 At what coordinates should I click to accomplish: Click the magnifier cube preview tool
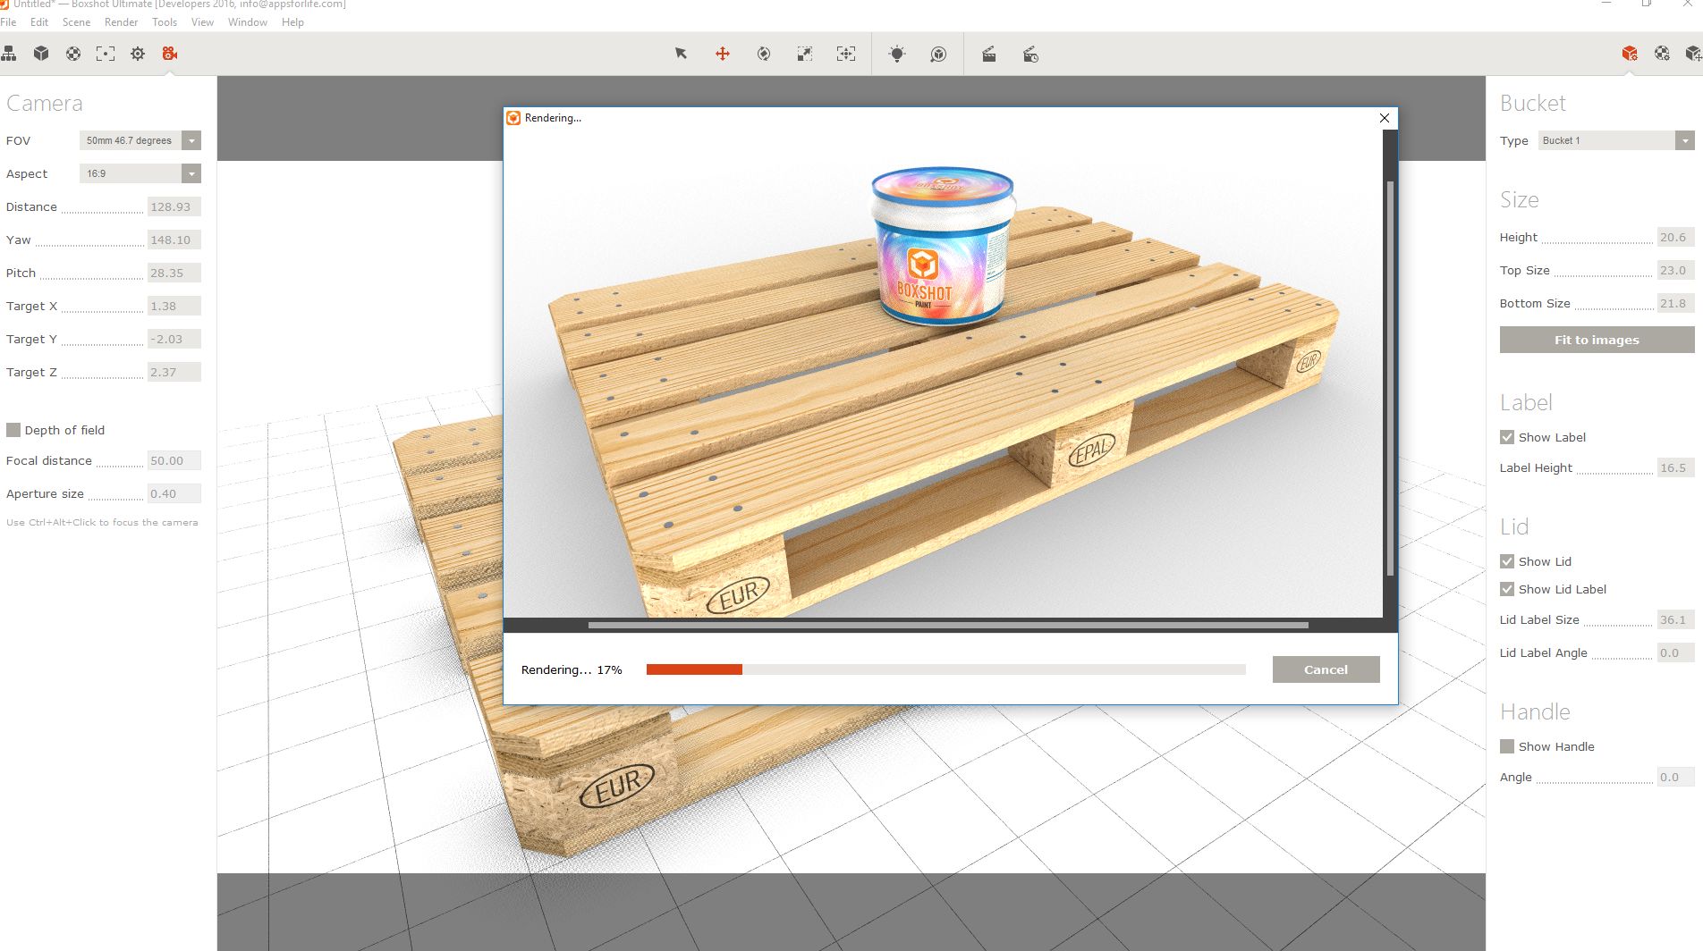coord(938,55)
